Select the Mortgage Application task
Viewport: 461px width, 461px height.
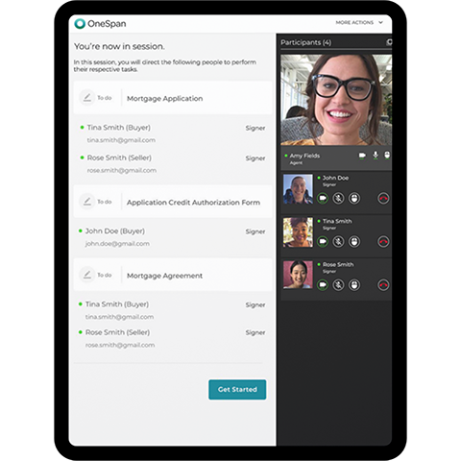click(x=173, y=98)
